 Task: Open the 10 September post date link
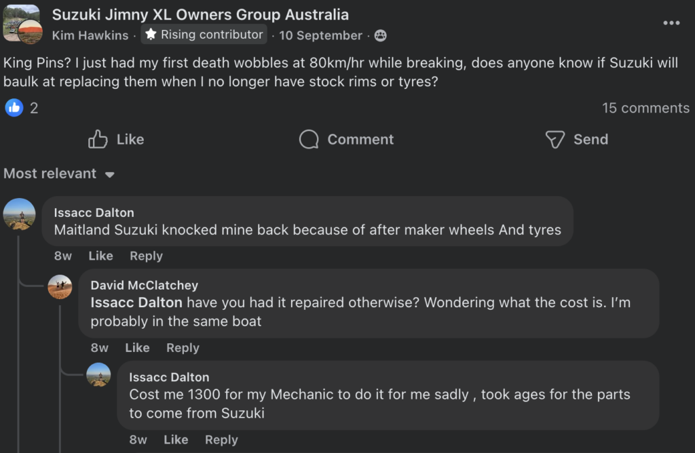point(320,35)
